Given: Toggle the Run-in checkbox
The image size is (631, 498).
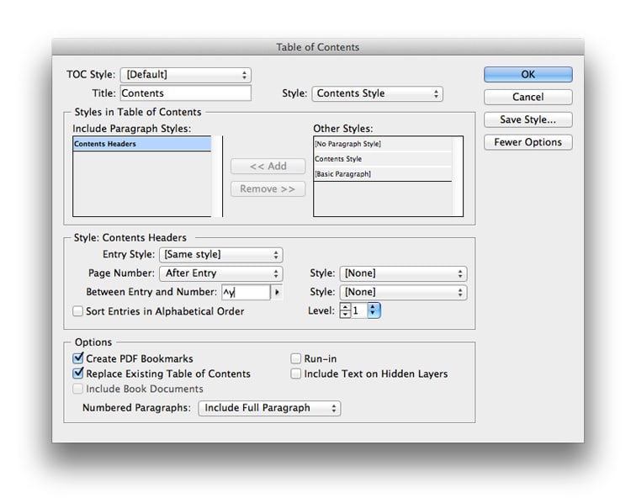Looking at the screenshot, I should coord(296,358).
